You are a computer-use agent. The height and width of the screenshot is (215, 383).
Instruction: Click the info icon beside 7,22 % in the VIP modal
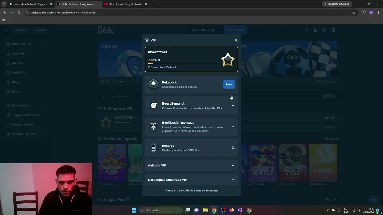point(159,60)
